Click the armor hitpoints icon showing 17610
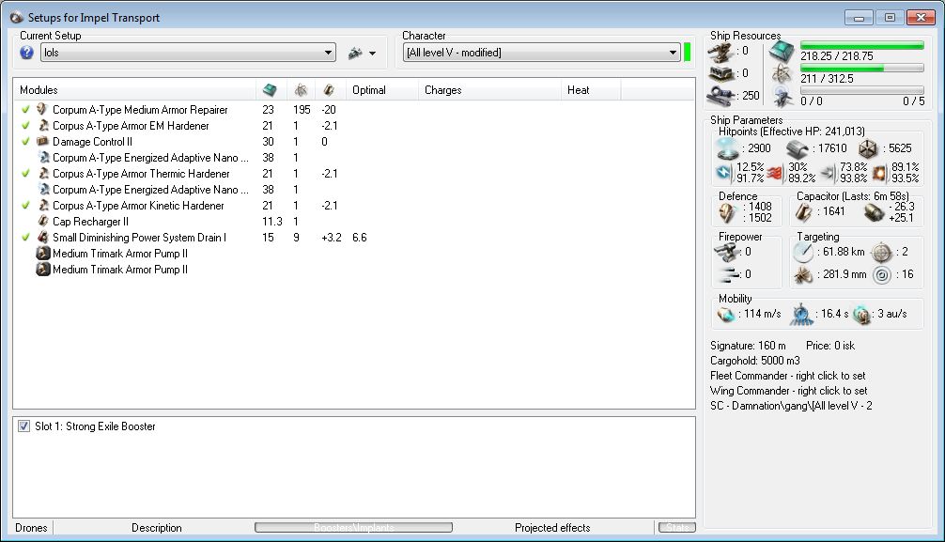The image size is (945, 542). coord(798,148)
